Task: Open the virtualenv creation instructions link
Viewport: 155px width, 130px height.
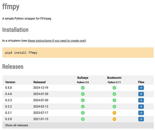Action: [x=56, y=41]
